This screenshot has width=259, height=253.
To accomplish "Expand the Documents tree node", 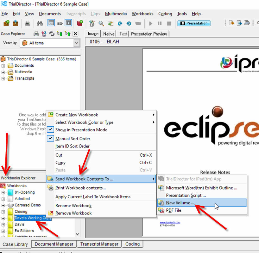I will coord(3,66).
